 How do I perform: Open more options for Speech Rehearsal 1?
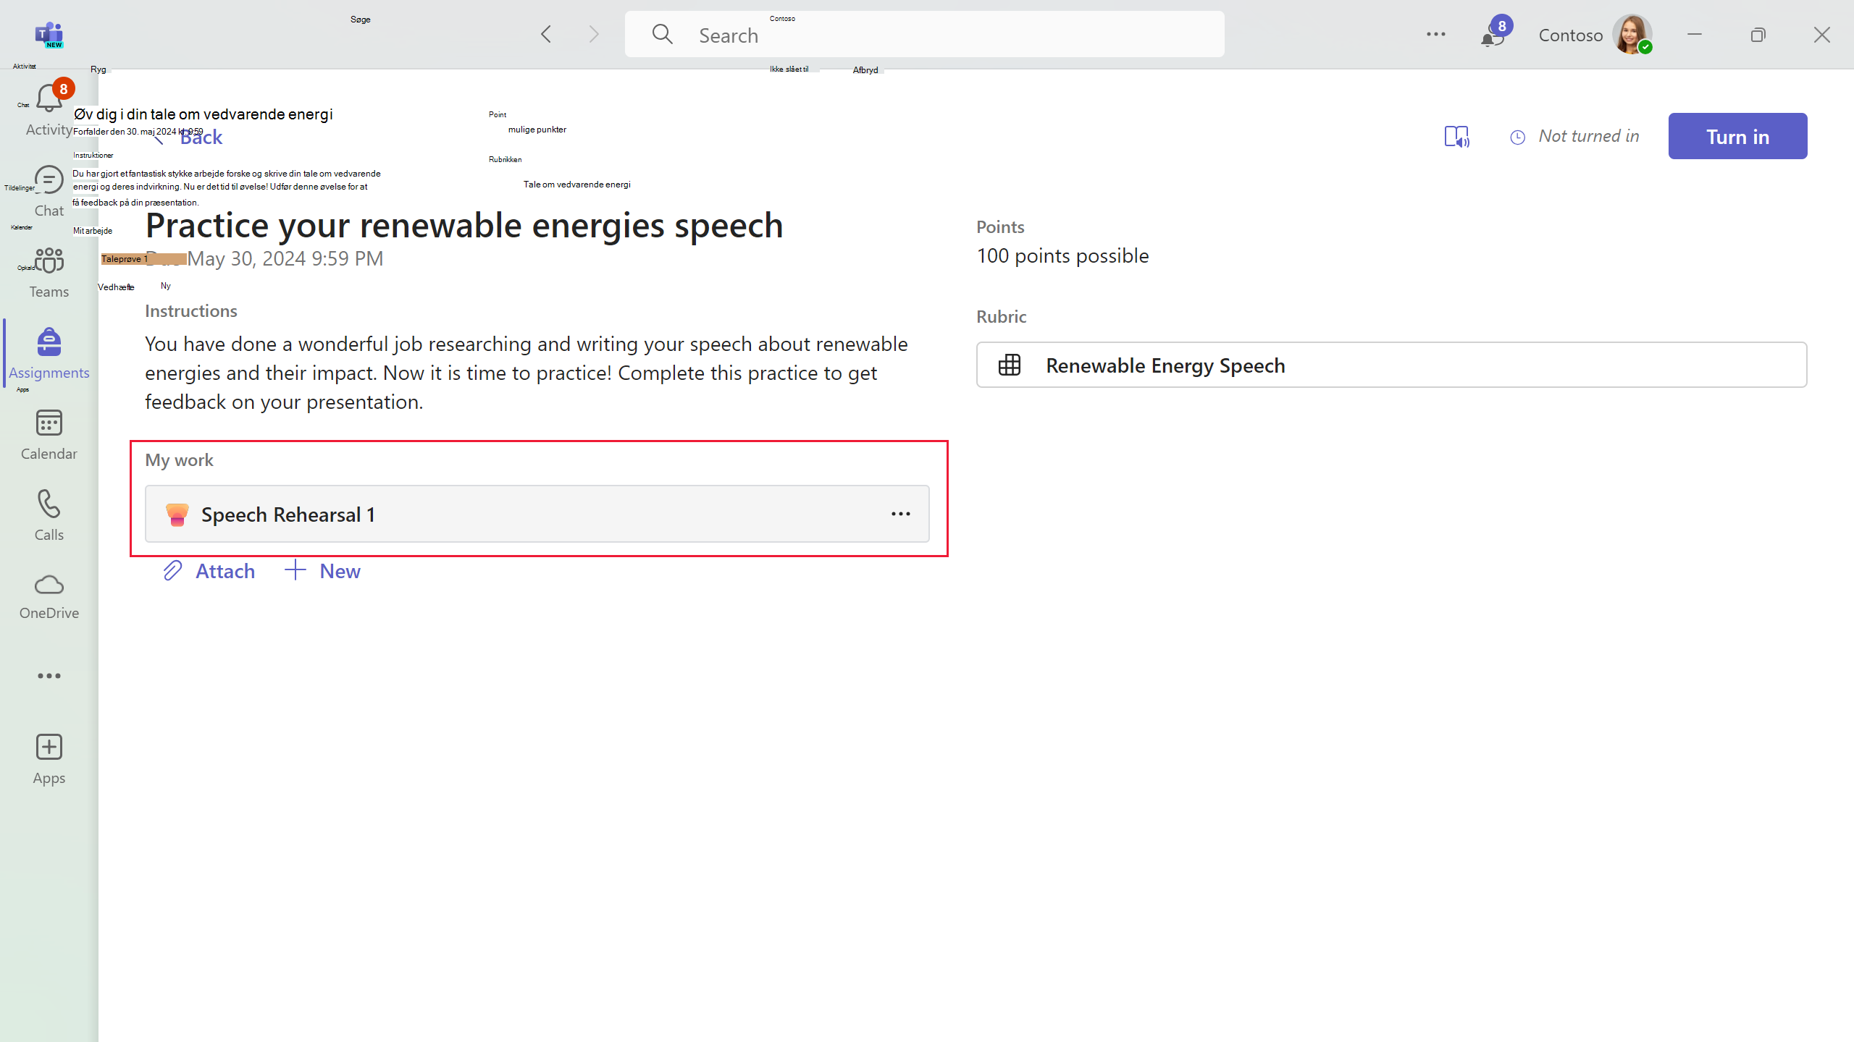pos(900,514)
